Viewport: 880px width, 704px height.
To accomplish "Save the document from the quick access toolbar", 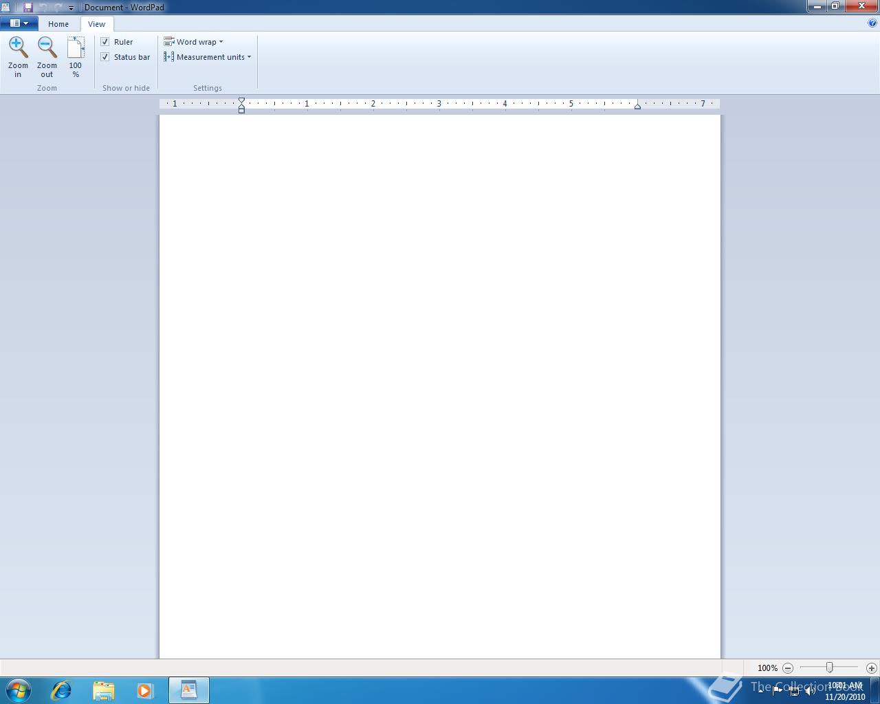I will (28, 7).
